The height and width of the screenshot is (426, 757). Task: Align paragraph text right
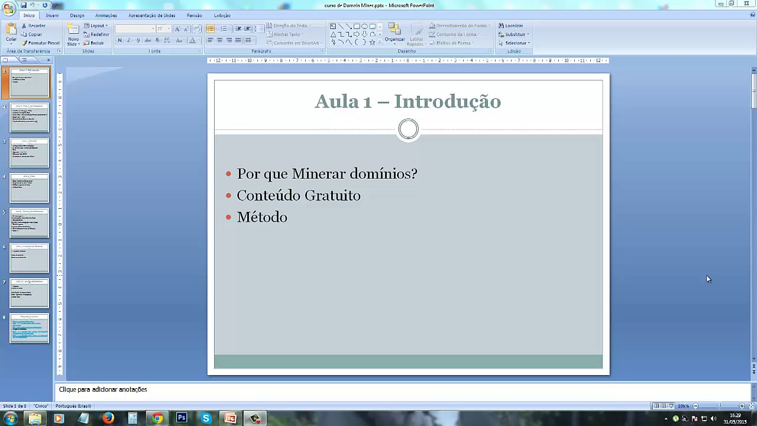[228, 40]
